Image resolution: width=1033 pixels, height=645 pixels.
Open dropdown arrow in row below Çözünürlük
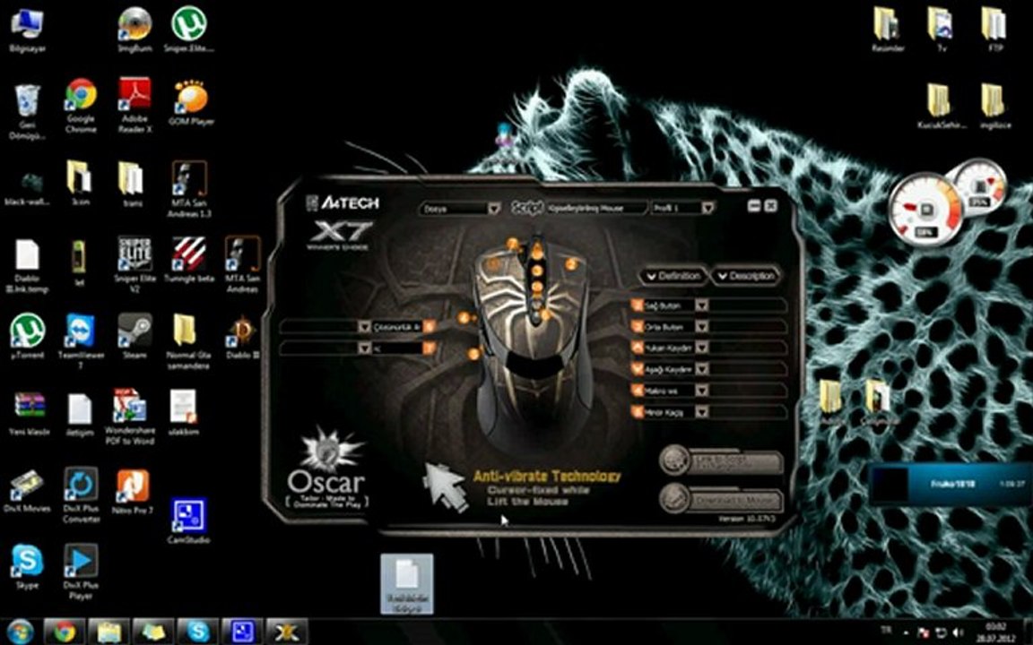pos(364,348)
